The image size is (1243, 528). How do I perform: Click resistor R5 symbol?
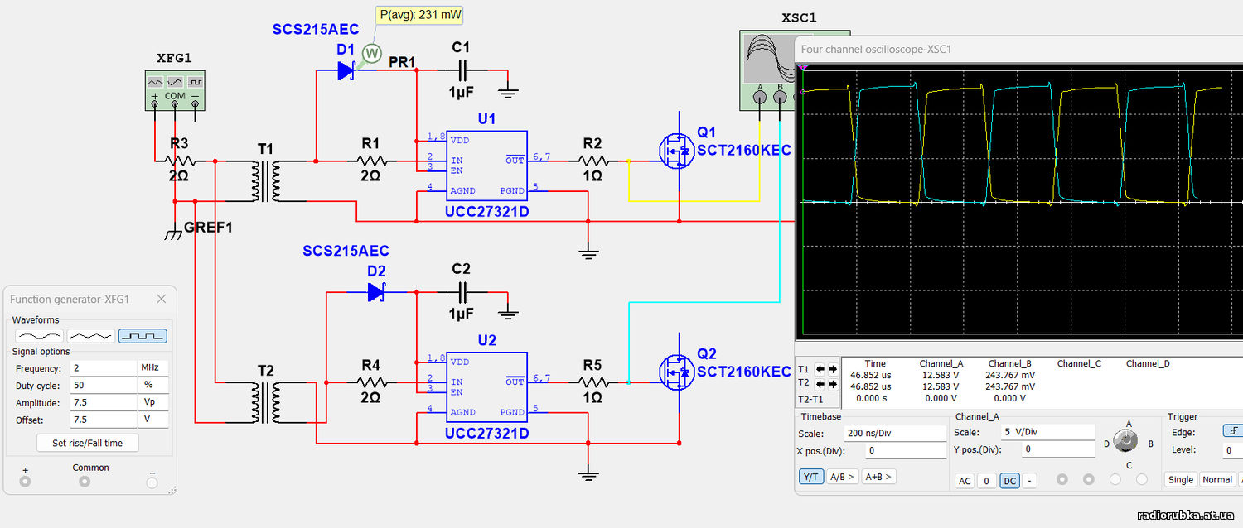[592, 382]
